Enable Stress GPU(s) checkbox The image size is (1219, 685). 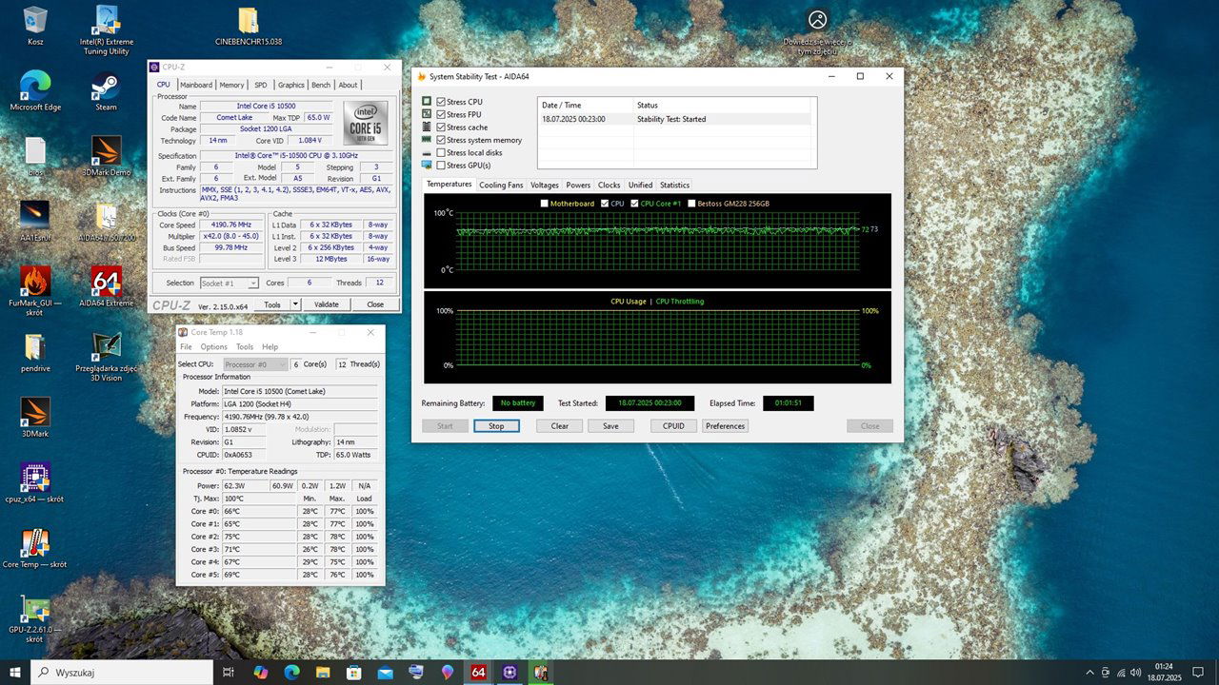(441, 166)
